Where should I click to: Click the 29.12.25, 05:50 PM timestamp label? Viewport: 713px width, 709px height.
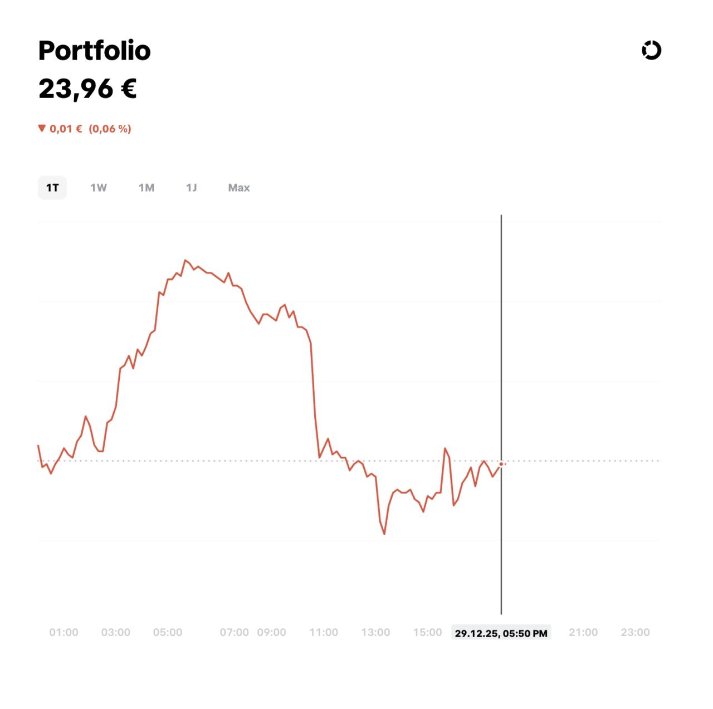pos(501,633)
